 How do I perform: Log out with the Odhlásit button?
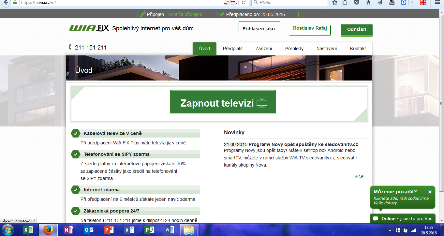(x=357, y=30)
